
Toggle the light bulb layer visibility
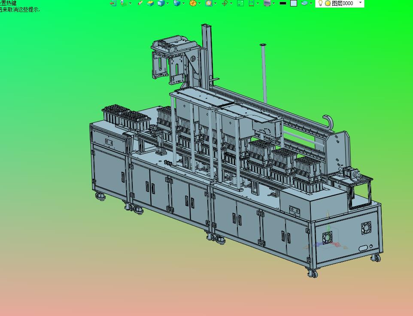tap(320, 3)
